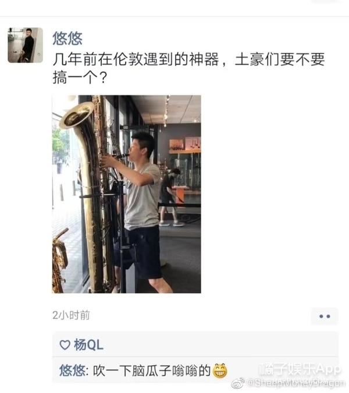Tap the 悠悠 name in the comment
This screenshot has height=393, width=349.
coord(72,370)
